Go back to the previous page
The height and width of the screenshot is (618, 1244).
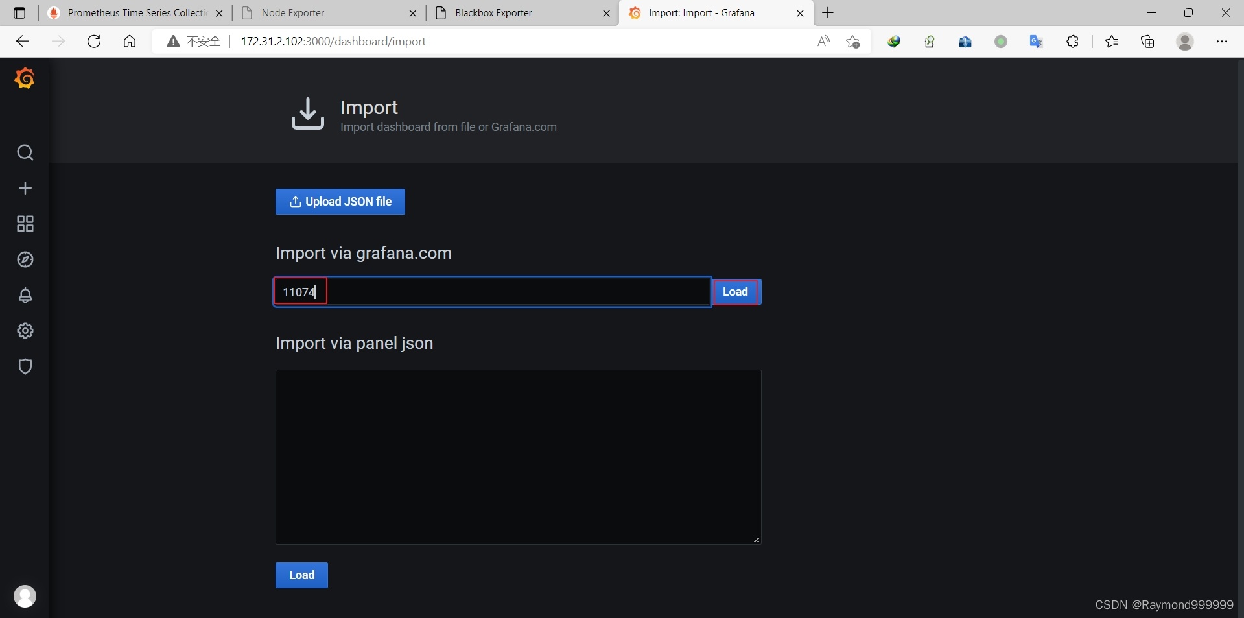[23, 42]
